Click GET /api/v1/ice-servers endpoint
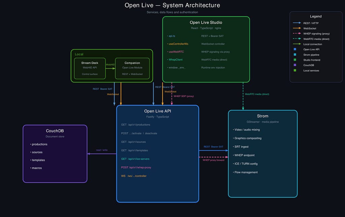Image resolution: width=345 pixels, height=217 pixels. point(135,159)
